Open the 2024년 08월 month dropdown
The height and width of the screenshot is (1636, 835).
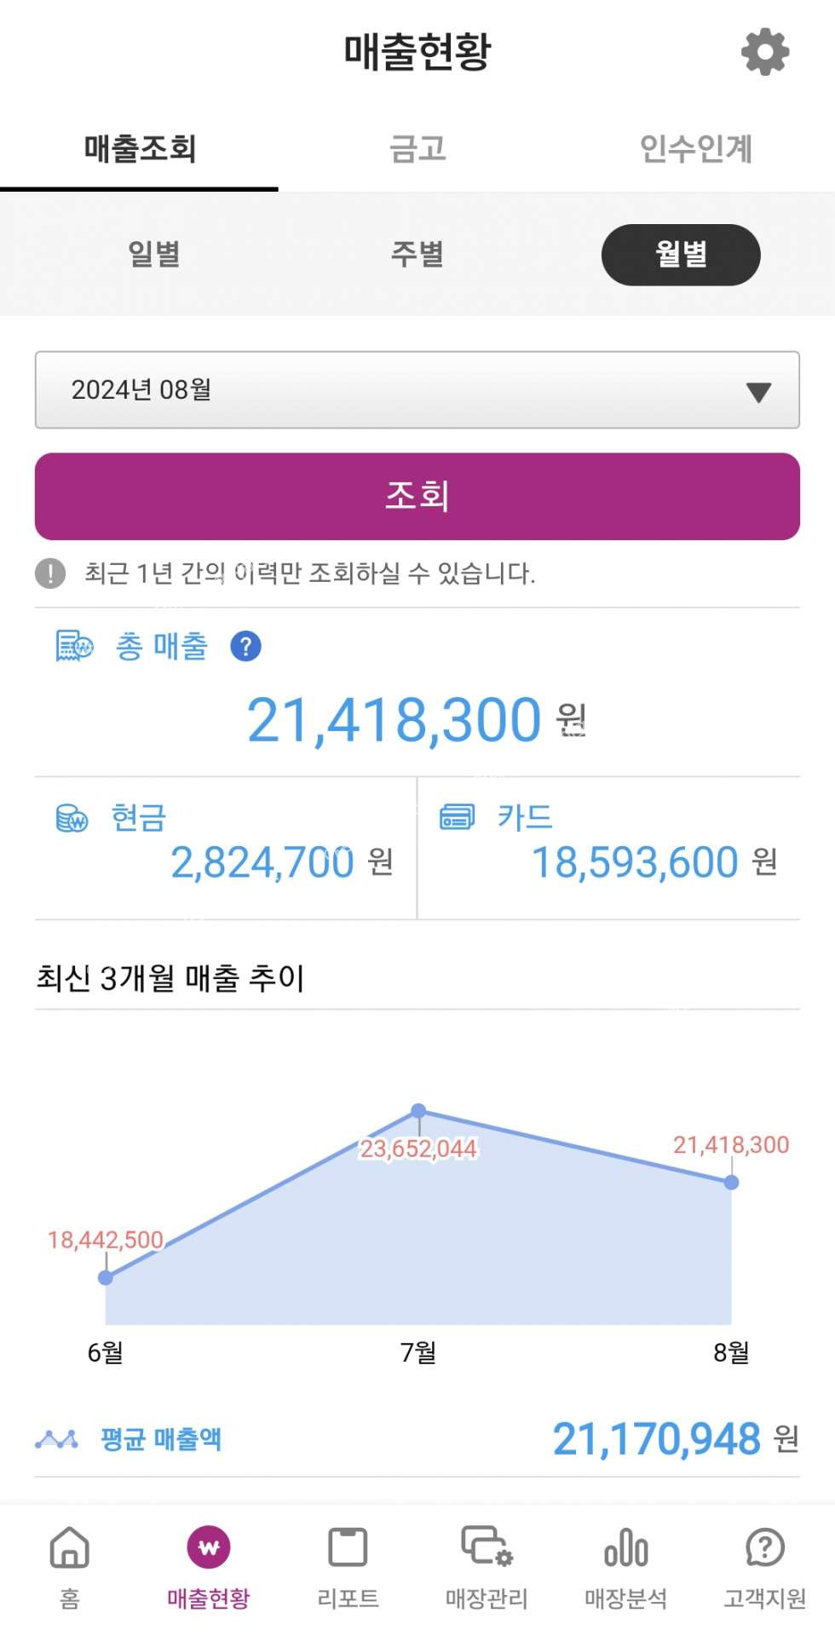pos(417,389)
